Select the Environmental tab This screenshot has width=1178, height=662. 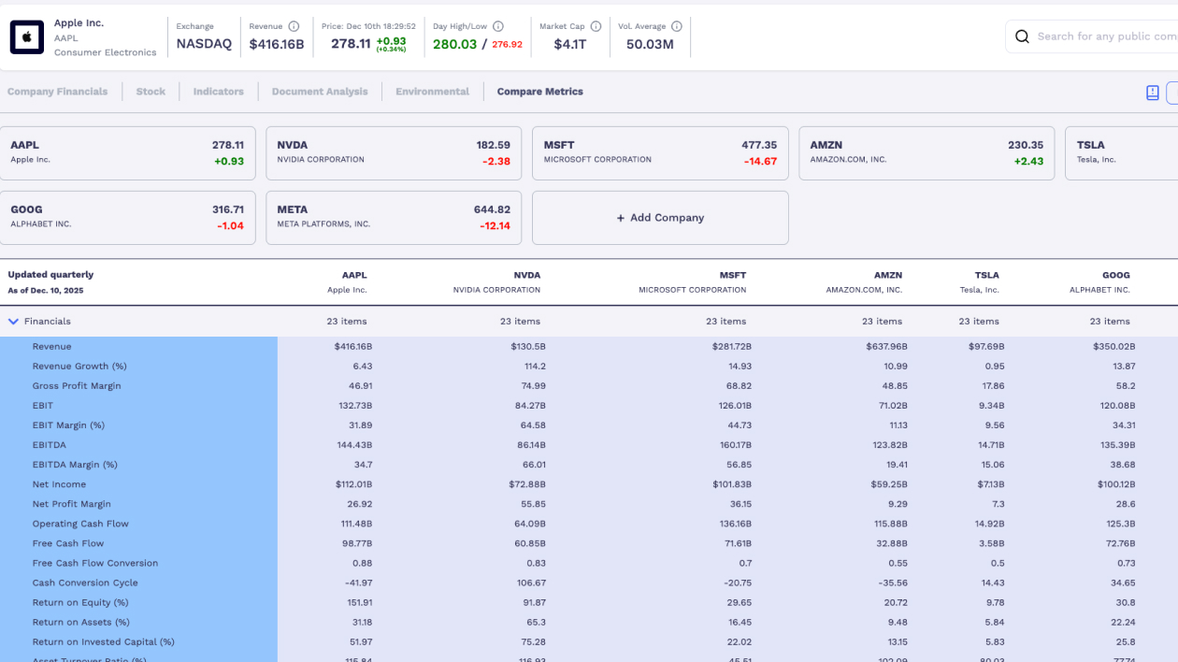click(x=432, y=92)
